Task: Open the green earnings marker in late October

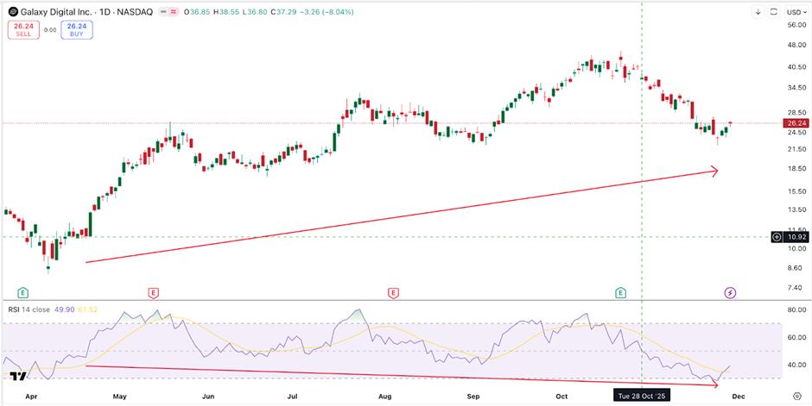Action: [620, 293]
